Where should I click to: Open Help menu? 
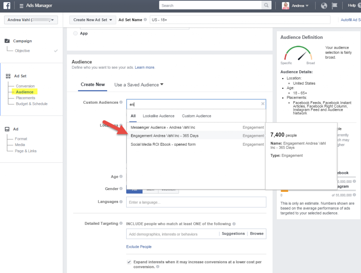(351, 6)
